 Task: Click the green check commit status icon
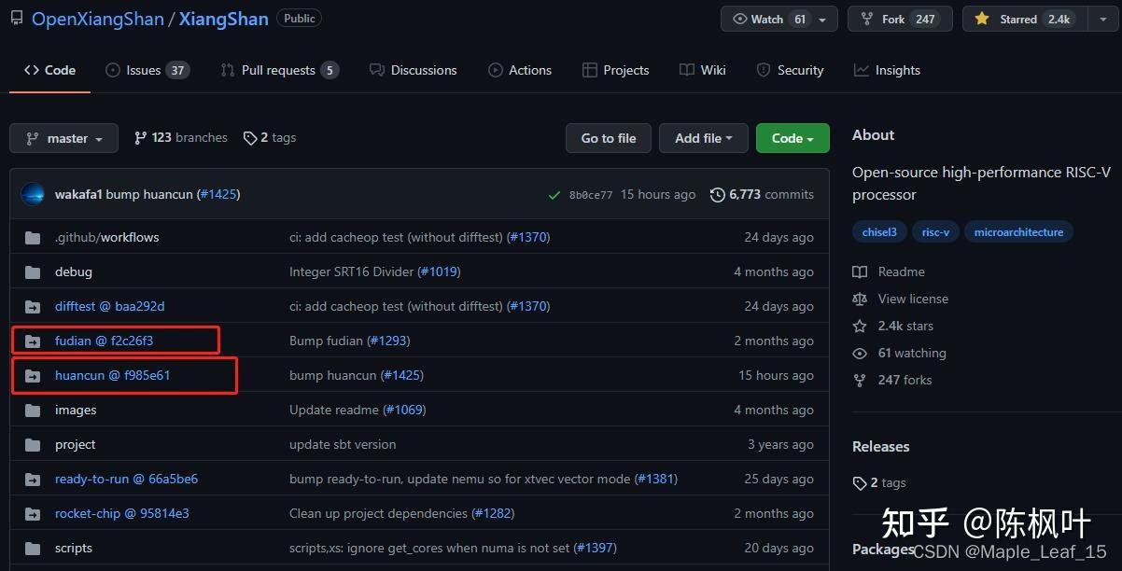coord(554,195)
